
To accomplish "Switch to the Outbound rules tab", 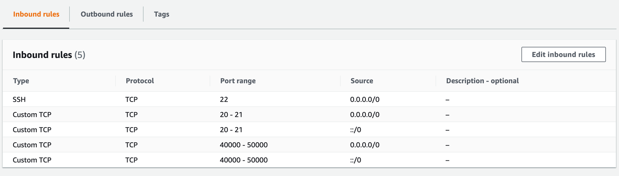I will point(107,14).
